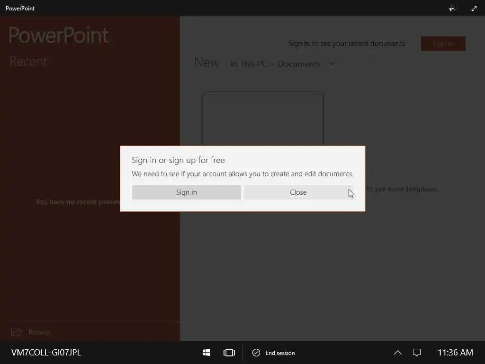Click the Recent heading

tap(28, 61)
